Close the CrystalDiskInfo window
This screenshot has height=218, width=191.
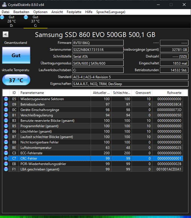click(184, 5)
